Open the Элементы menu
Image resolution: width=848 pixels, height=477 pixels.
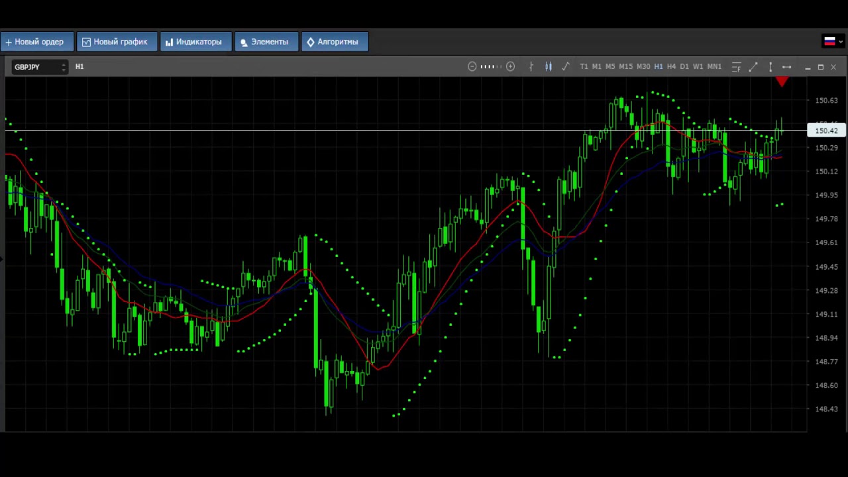pos(266,42)
